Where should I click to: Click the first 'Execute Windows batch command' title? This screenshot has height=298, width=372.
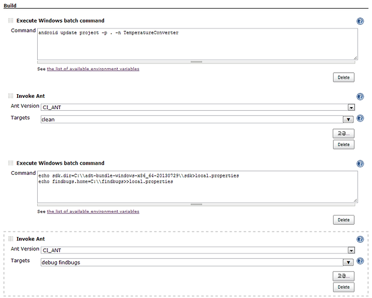pos(60,21)
